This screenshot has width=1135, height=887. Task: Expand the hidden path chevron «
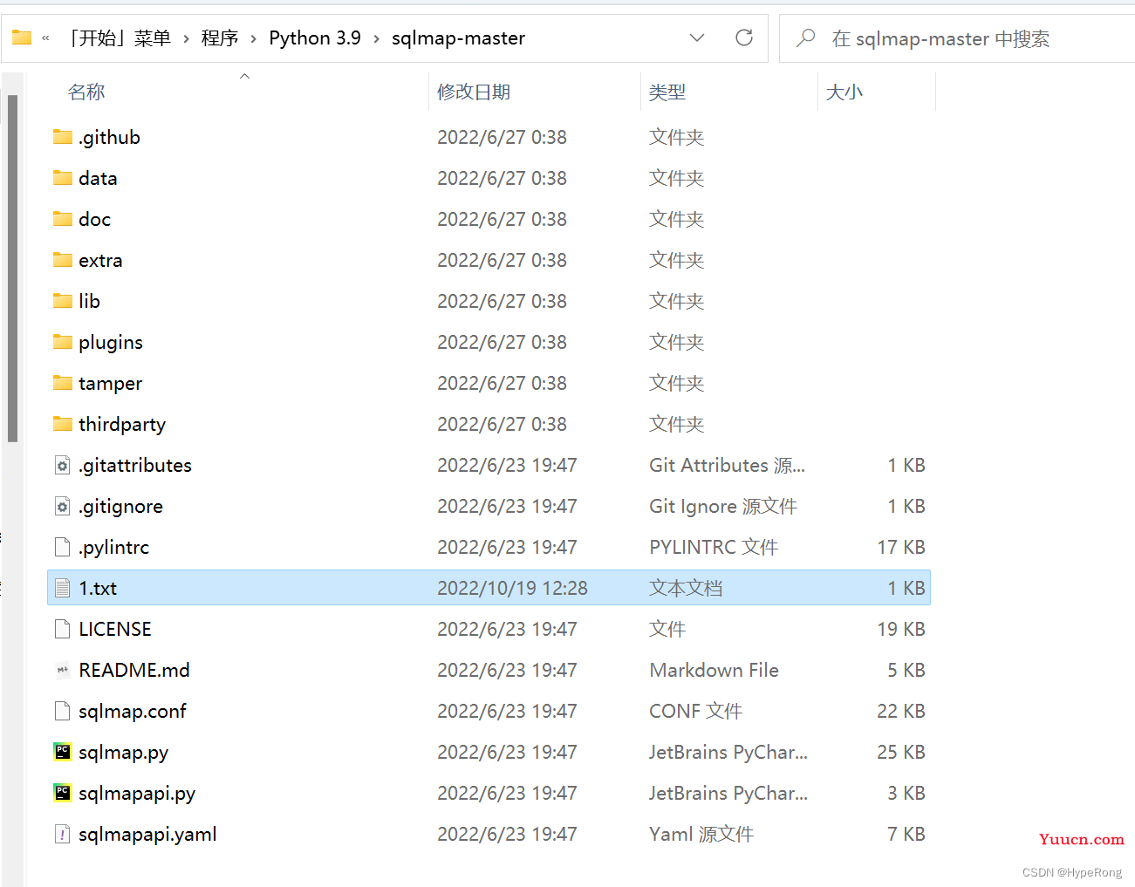click(45, 38)
